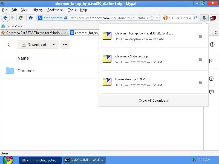This screenshot has width=219, height=164.
Task: Toggle the Downloads toolbar arrow button
Action: click(204, 18)
